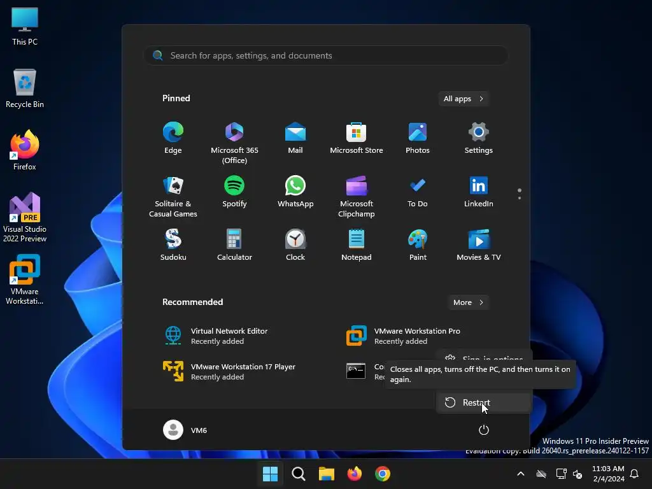Screen dimensions: 652x489
Task: Open Microsoft Store from pinned apps
Action: (x=357, y=138)
